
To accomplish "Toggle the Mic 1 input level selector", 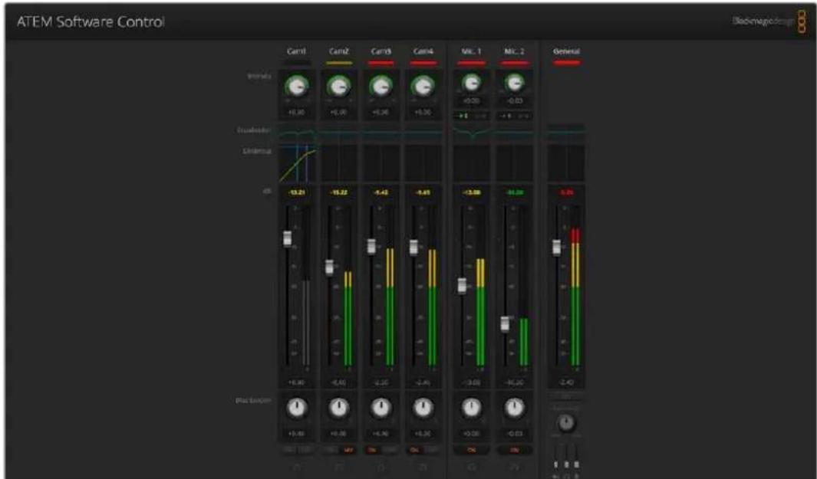I will (472, 116).
